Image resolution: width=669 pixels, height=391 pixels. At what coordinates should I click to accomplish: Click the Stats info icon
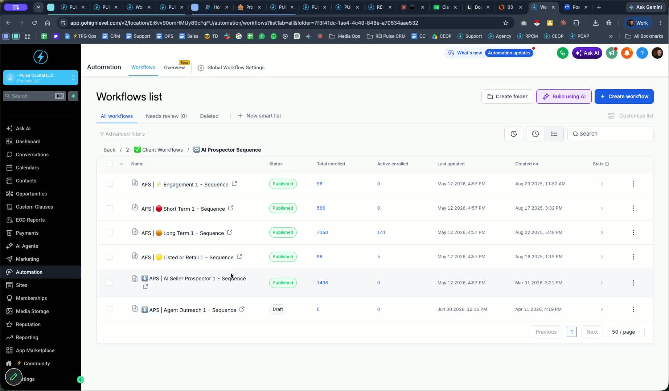pos(607,164)
